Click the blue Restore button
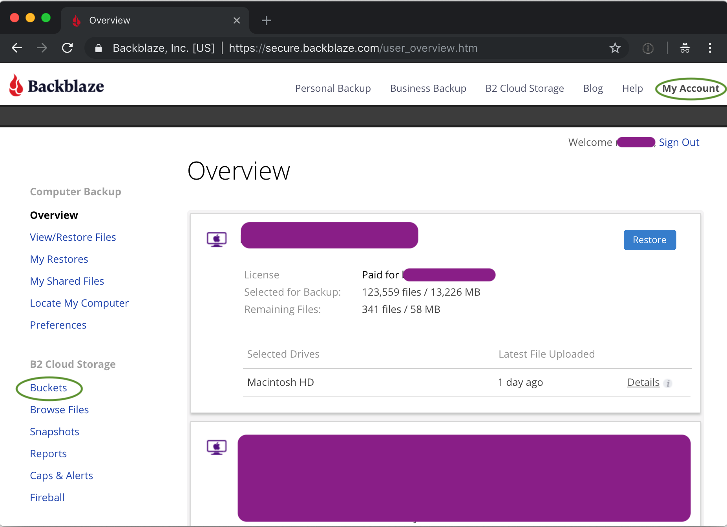Image resolution: width=727 pixels, height=527 pixels. (x=650, y=240)
